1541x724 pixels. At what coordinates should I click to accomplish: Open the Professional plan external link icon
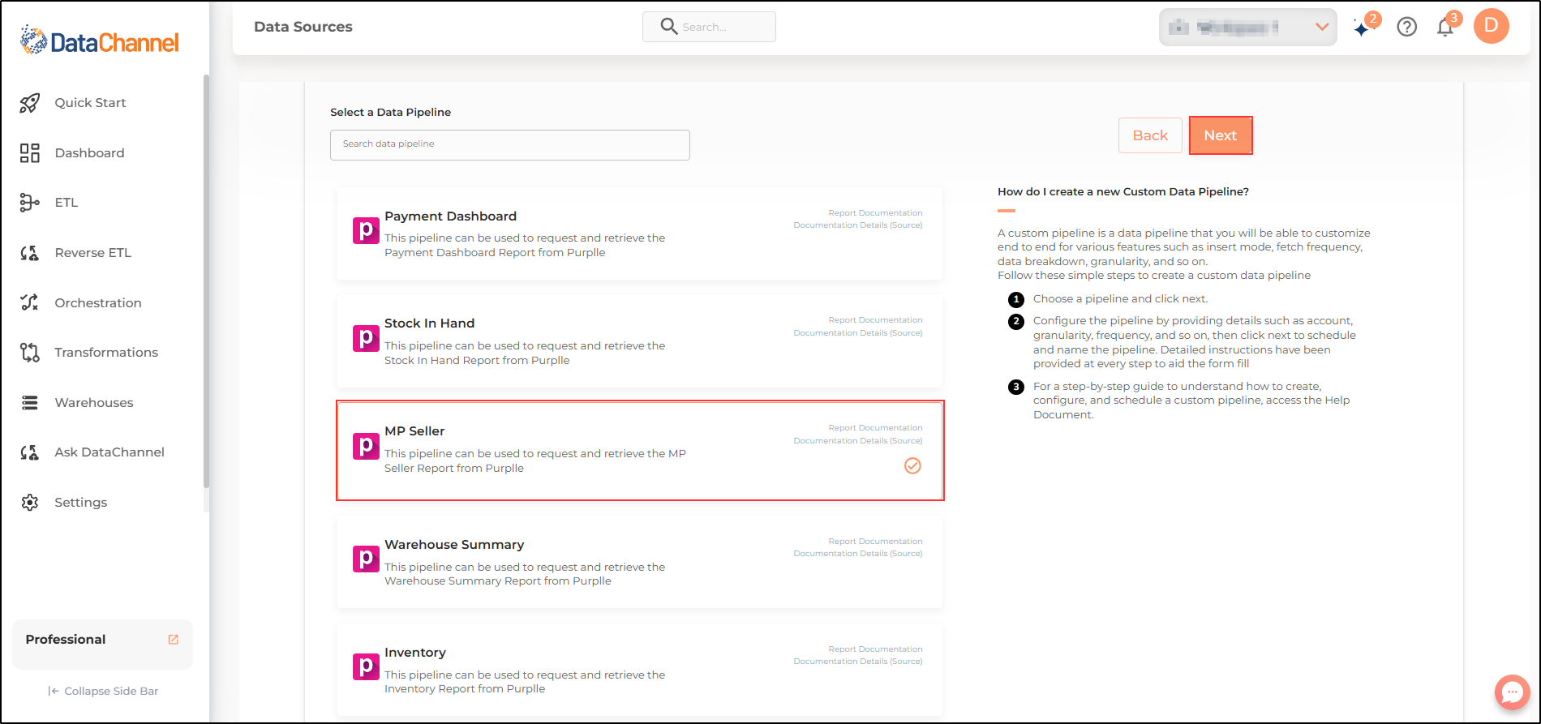(173, 640)
